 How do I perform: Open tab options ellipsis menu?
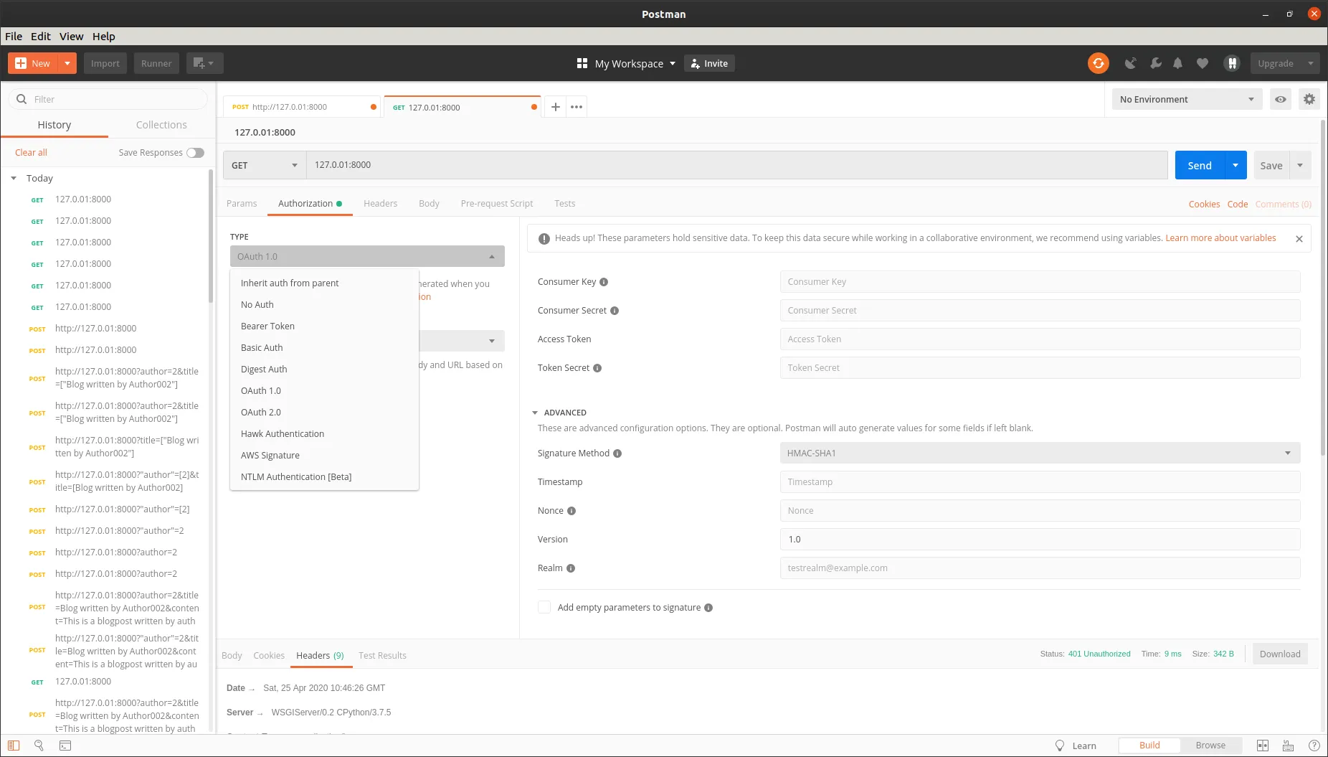coord(577,107)
